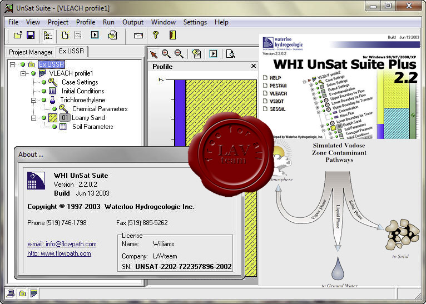Viewport: 426px width, 304px height.
Task: Click the Chemical Parameters key icon
Action: tap(63, 109)
